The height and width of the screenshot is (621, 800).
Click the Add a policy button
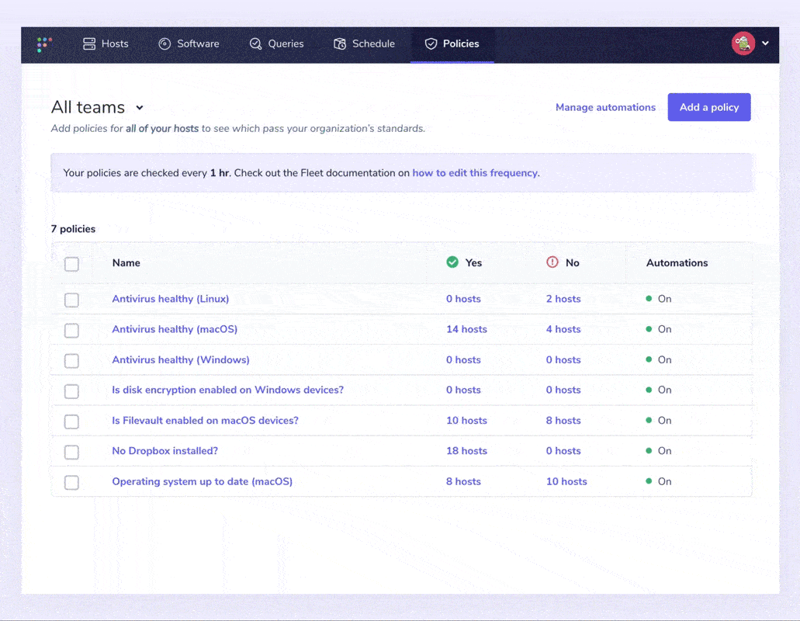709,107
